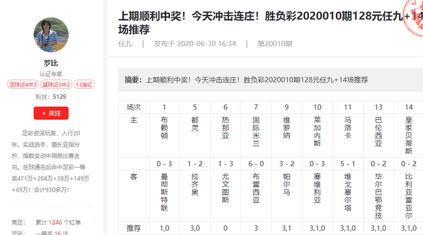Click away team 毕尔巴鄂竞技 cell
The image size is (423, 235).
[x=378, y=196]
